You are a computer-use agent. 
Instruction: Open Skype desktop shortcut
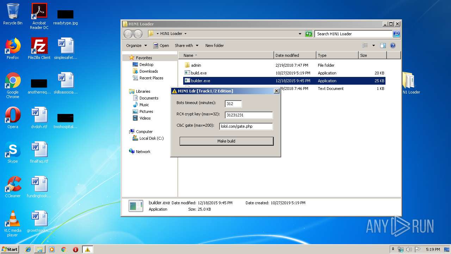pyautogui.click(x=13, y=152)
